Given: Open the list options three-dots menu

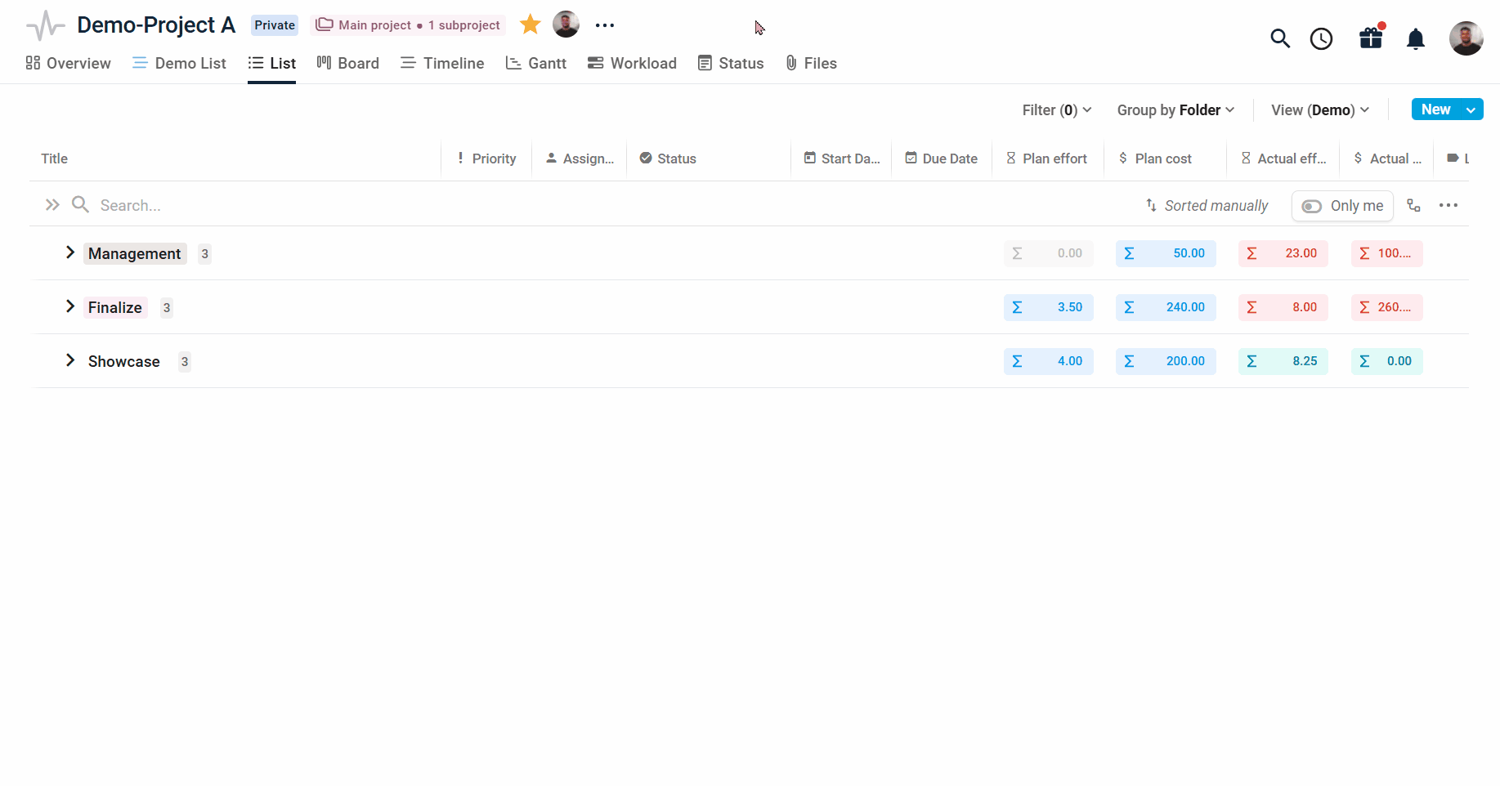Looking at the screenshot, I should click(x=1449, y=205).
